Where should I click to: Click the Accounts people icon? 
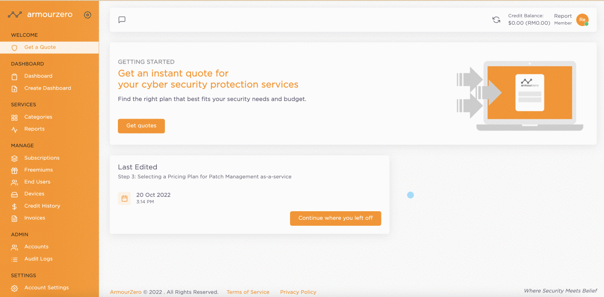point(15,247)
